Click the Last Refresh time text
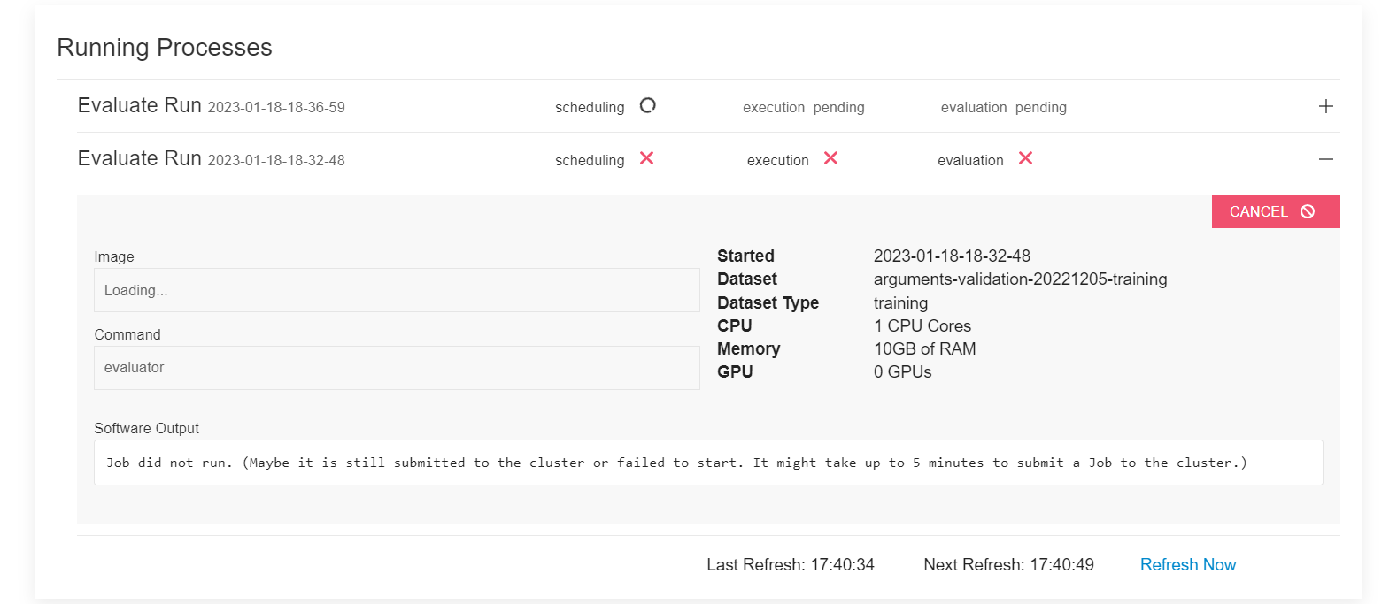The height and width of the screenshot is (604, 1397). (x=790, y=564)
